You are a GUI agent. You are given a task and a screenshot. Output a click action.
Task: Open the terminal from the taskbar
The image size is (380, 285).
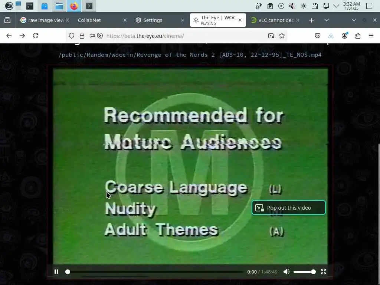(x=89, y=6)
